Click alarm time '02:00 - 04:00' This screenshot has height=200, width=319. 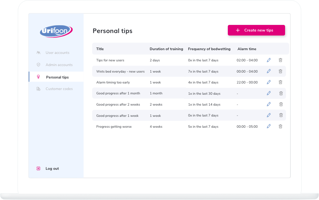(x=247, y=60)
